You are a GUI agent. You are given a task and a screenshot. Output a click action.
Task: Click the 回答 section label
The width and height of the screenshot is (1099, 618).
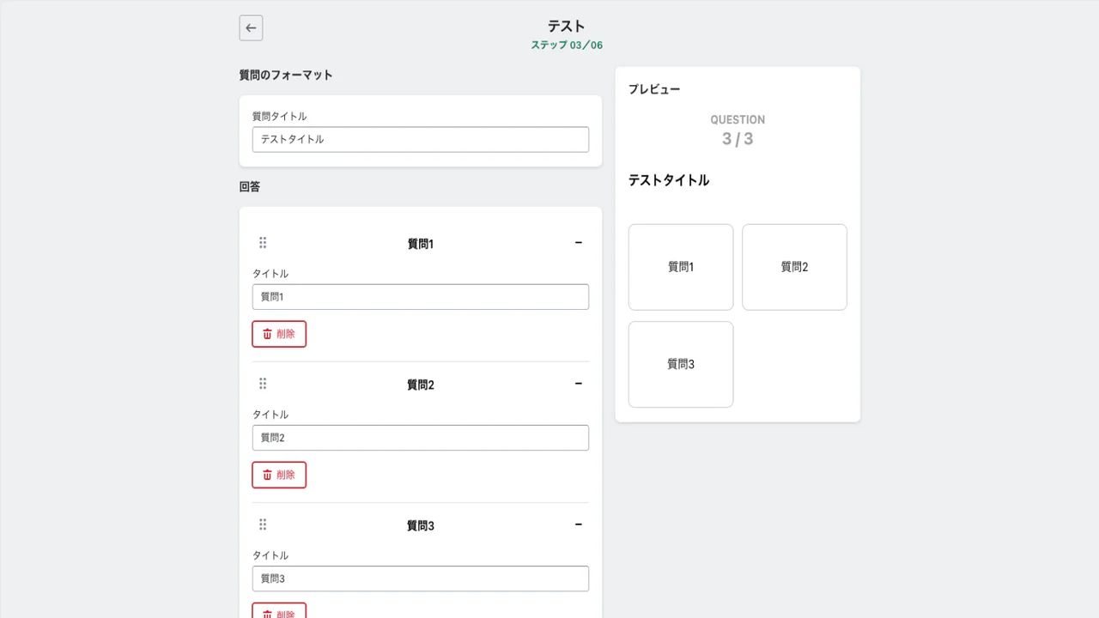click(x=250, y=186)
